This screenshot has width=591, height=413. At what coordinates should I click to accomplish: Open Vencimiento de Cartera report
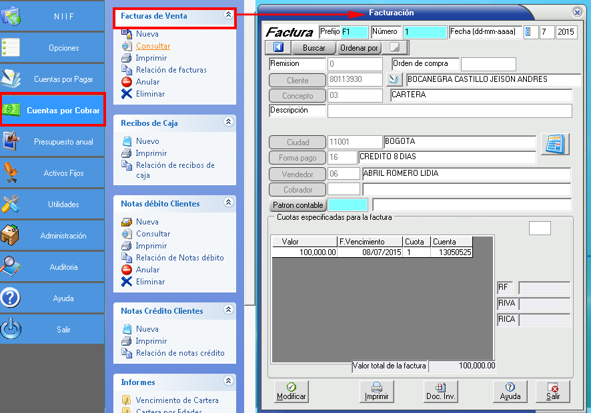point(177,400)
